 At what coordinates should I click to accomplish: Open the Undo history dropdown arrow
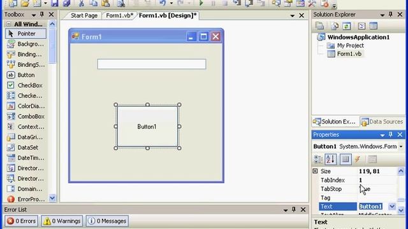click(x=171, y=3)
